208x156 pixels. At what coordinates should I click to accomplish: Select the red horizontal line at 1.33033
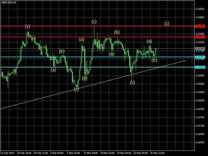tap(97, 37)
